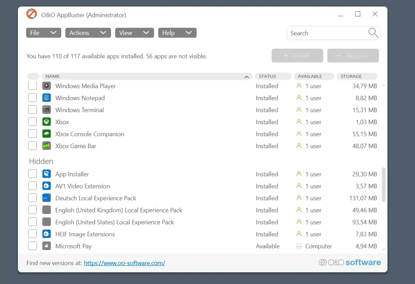Follow the www.oo-software.com link
Image resolution: width=415 pixels, height=284 pixels.
(x=124, y=263)
